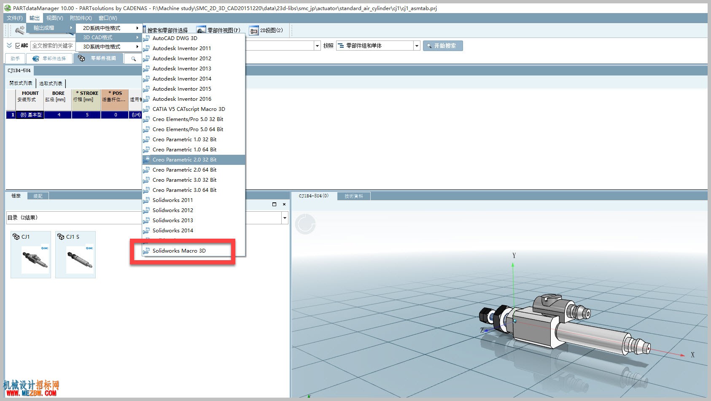This screenshot has height=401, width=711.
Task: Switch to the 技術資料 tab
Action: (x=353, y=196)
